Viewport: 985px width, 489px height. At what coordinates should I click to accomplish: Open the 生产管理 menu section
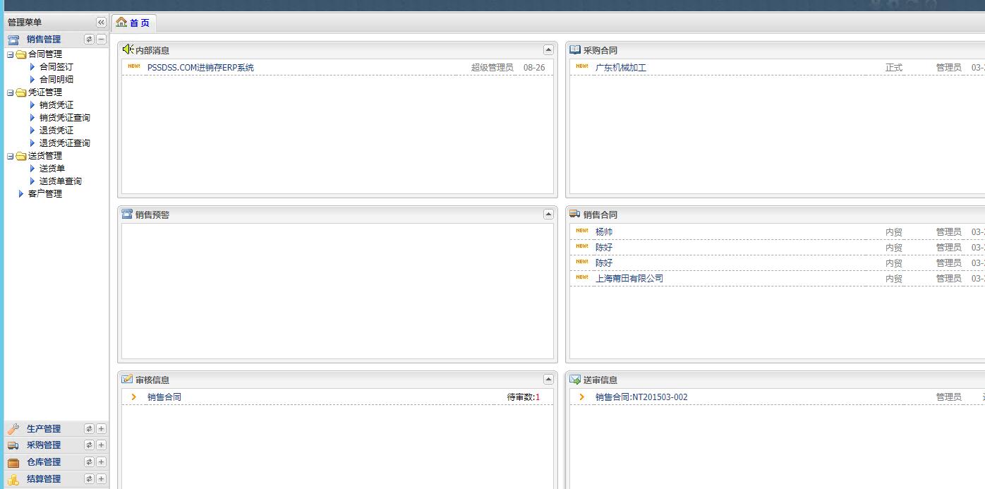[44, 429]
